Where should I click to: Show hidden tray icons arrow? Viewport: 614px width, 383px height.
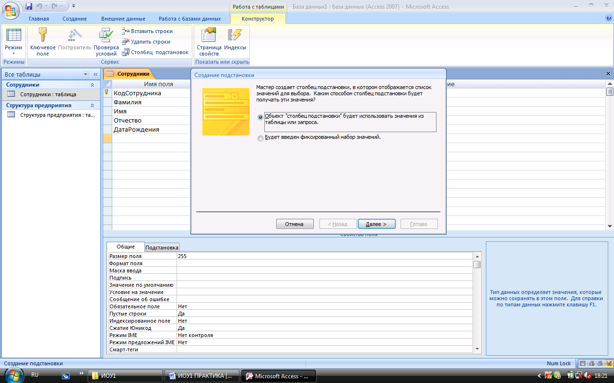tap(540, 376)
